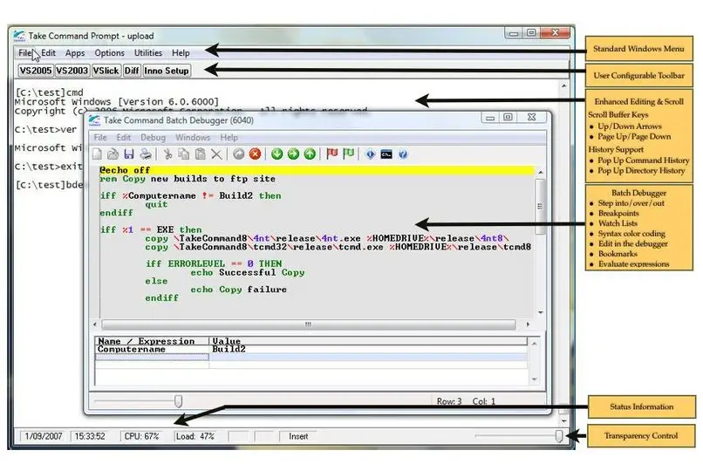Image resolution: width=703 pixels, height=471 pixels.
Task: Click the 'Insert' mode status bar indicator
Action: [298, 436]
